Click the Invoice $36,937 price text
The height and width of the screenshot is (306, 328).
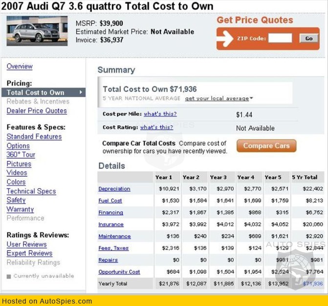click(x=99, y=40)
